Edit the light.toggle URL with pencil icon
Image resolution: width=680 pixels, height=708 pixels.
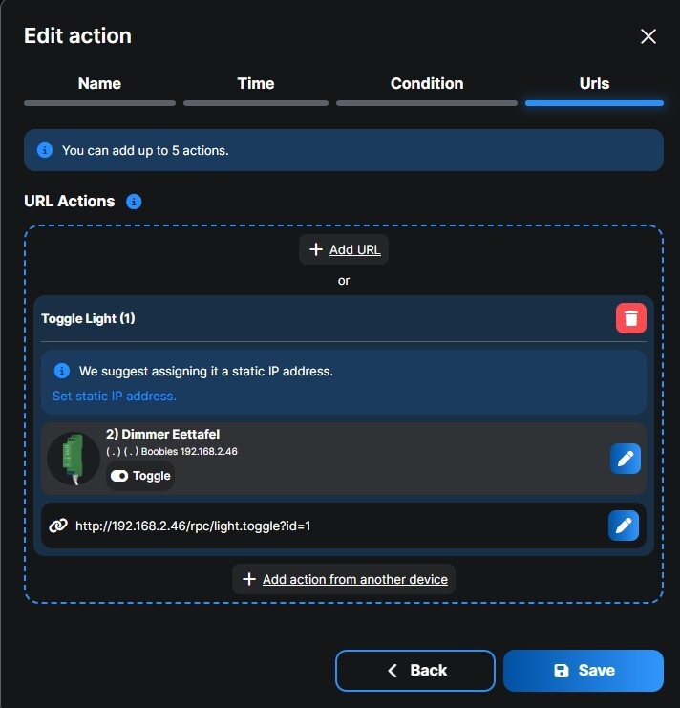click(623, 526)
